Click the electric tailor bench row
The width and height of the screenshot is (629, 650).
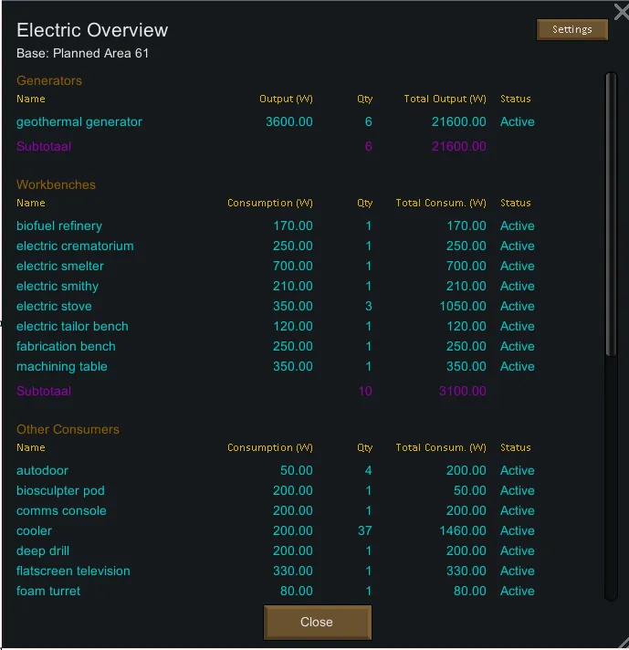pos(72,327)
